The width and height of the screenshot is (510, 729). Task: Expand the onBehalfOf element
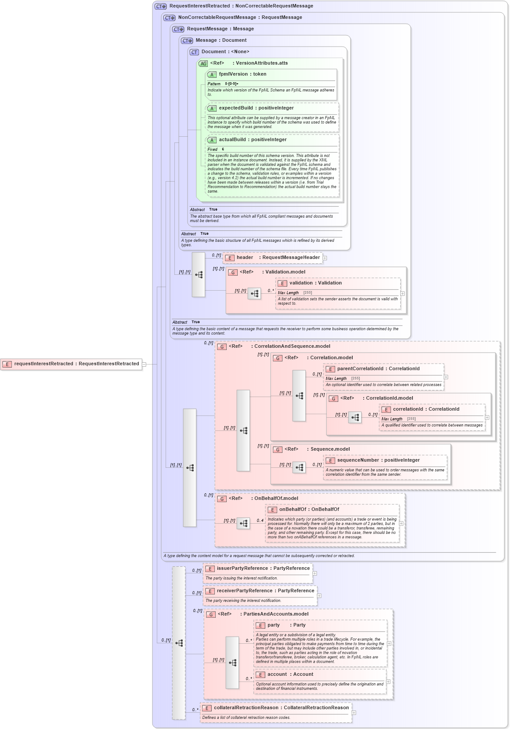click(401, 523)
